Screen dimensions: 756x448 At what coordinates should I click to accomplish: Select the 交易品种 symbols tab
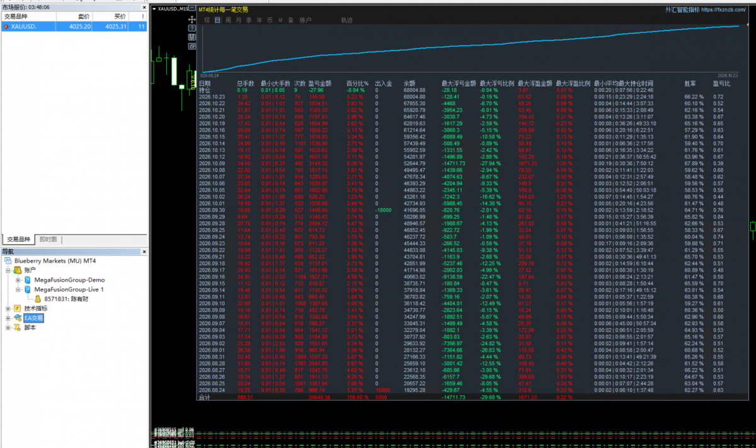[x=19, y=239]
